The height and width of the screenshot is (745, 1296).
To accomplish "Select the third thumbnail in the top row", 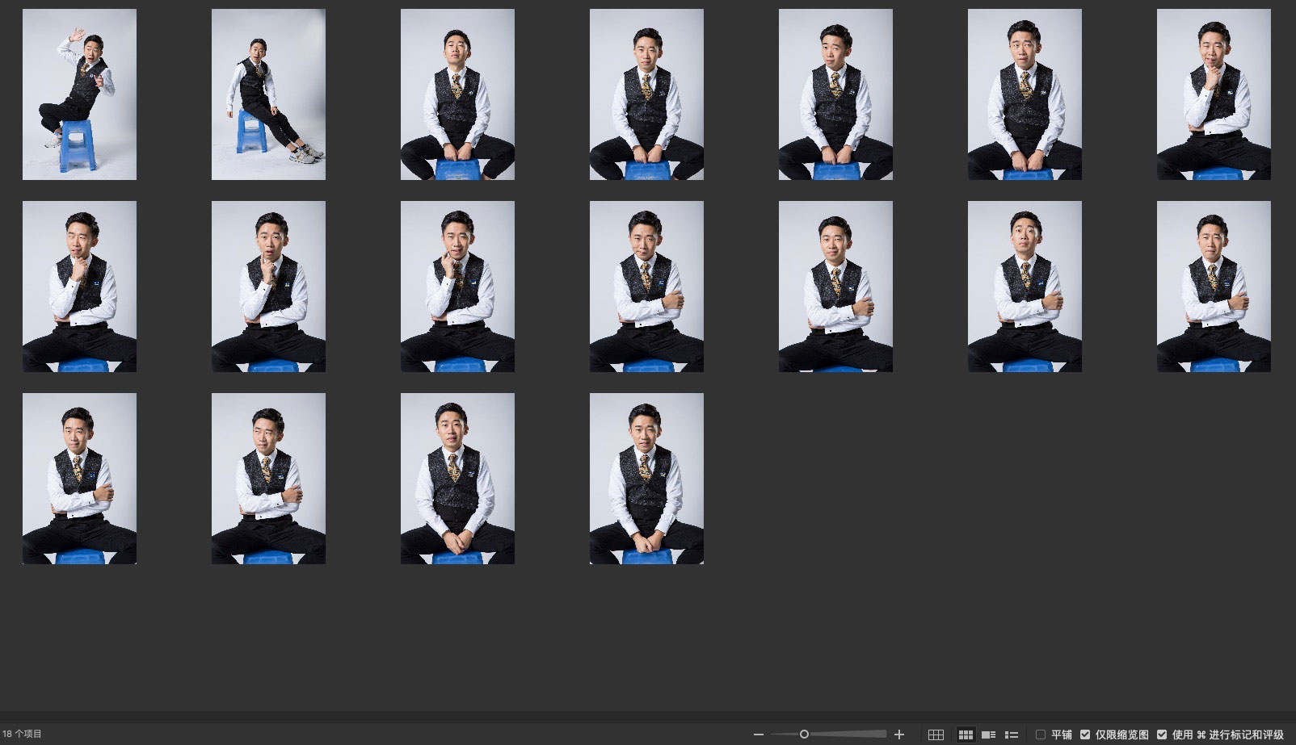I will coord(457,94).
